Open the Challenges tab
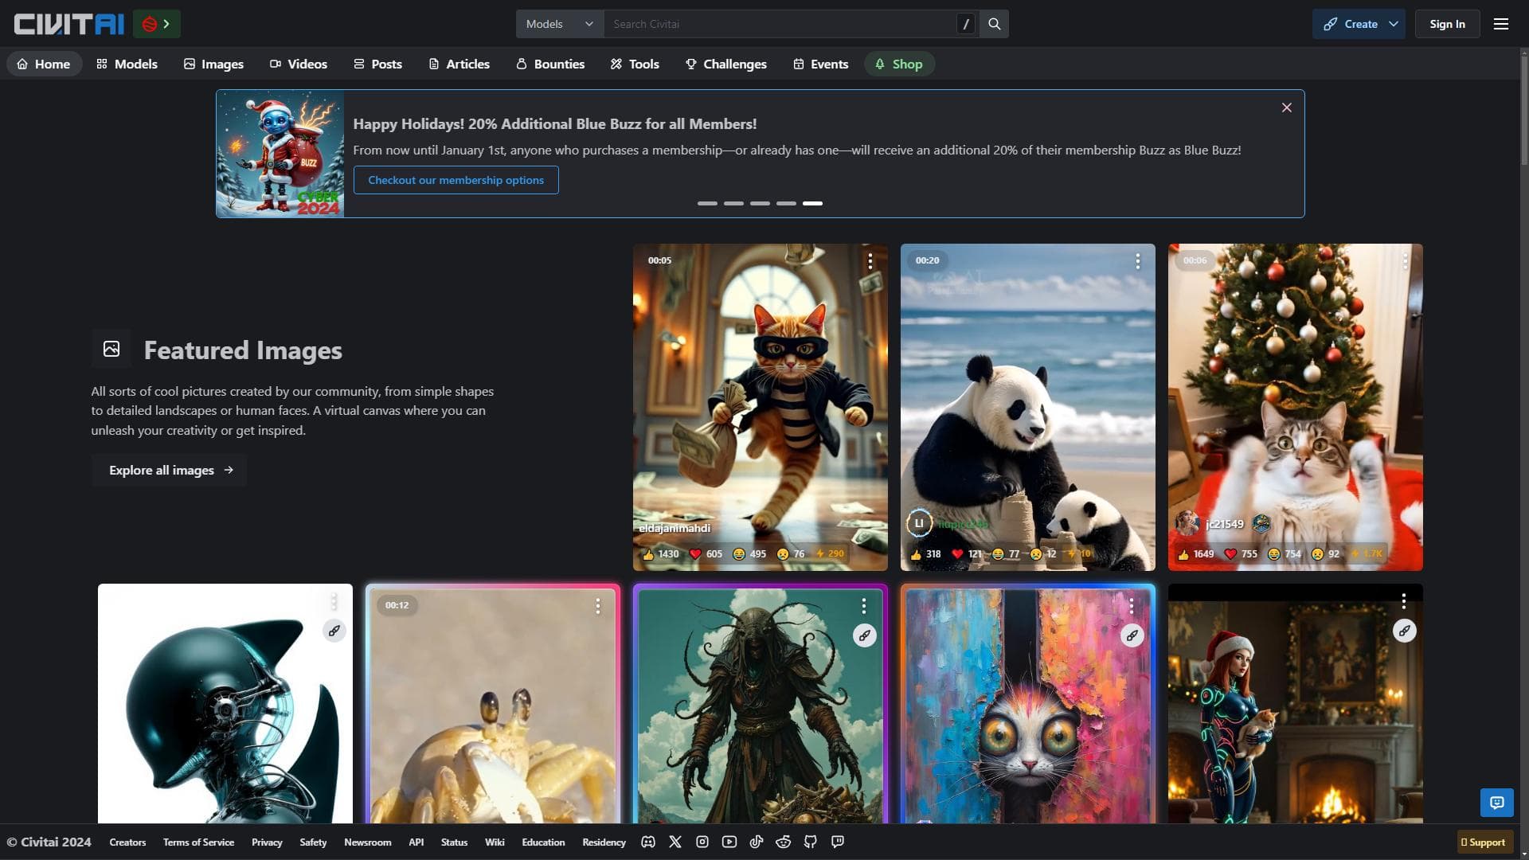This screenshot has width=1529, height=860. coord(725,64)
